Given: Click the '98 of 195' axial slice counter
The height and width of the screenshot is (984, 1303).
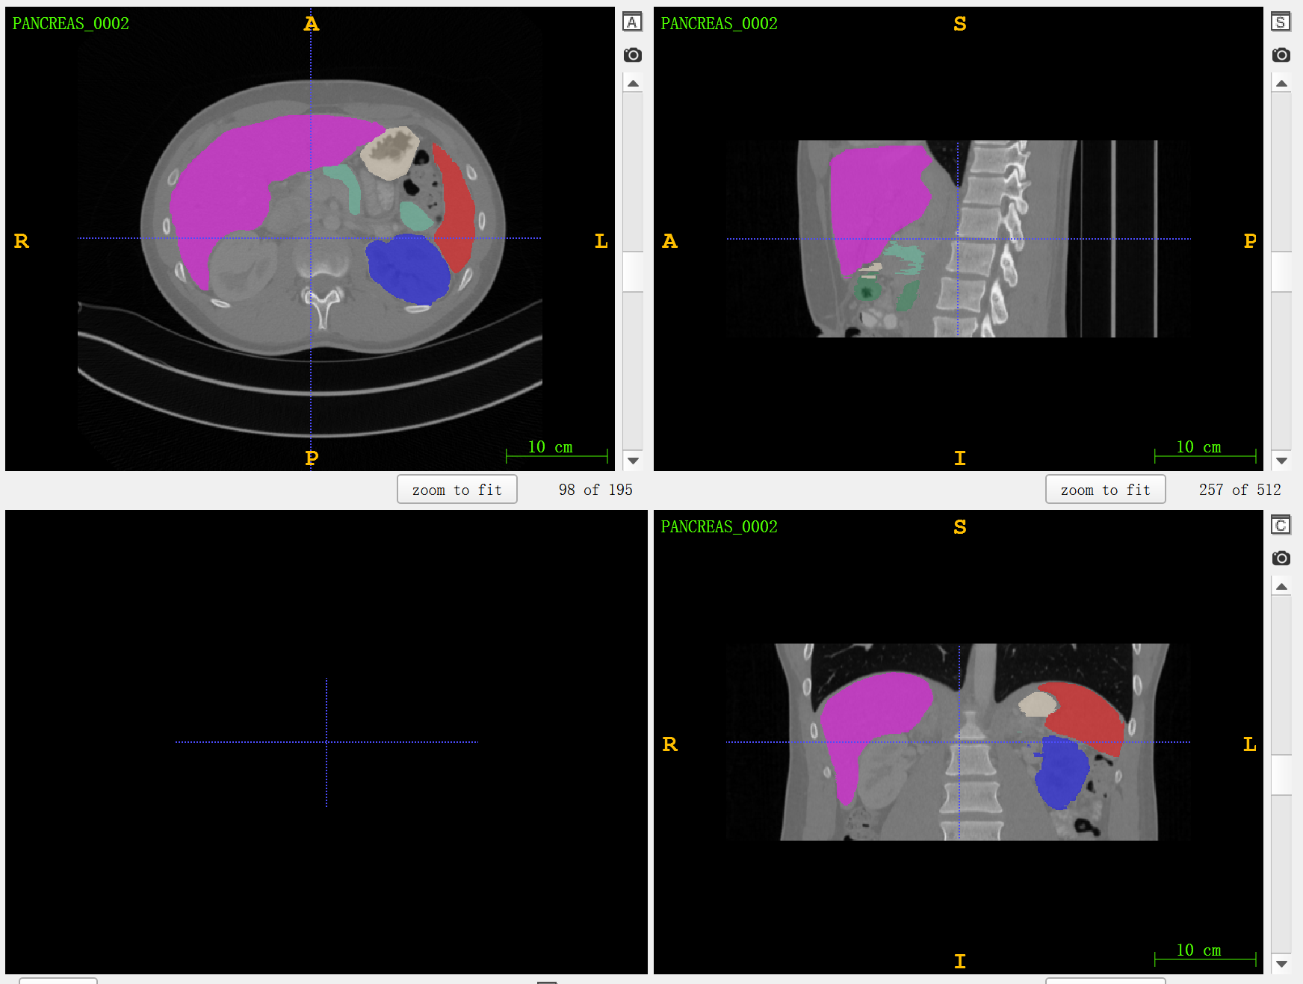Looking at the screenshot, I should (595, 490).
